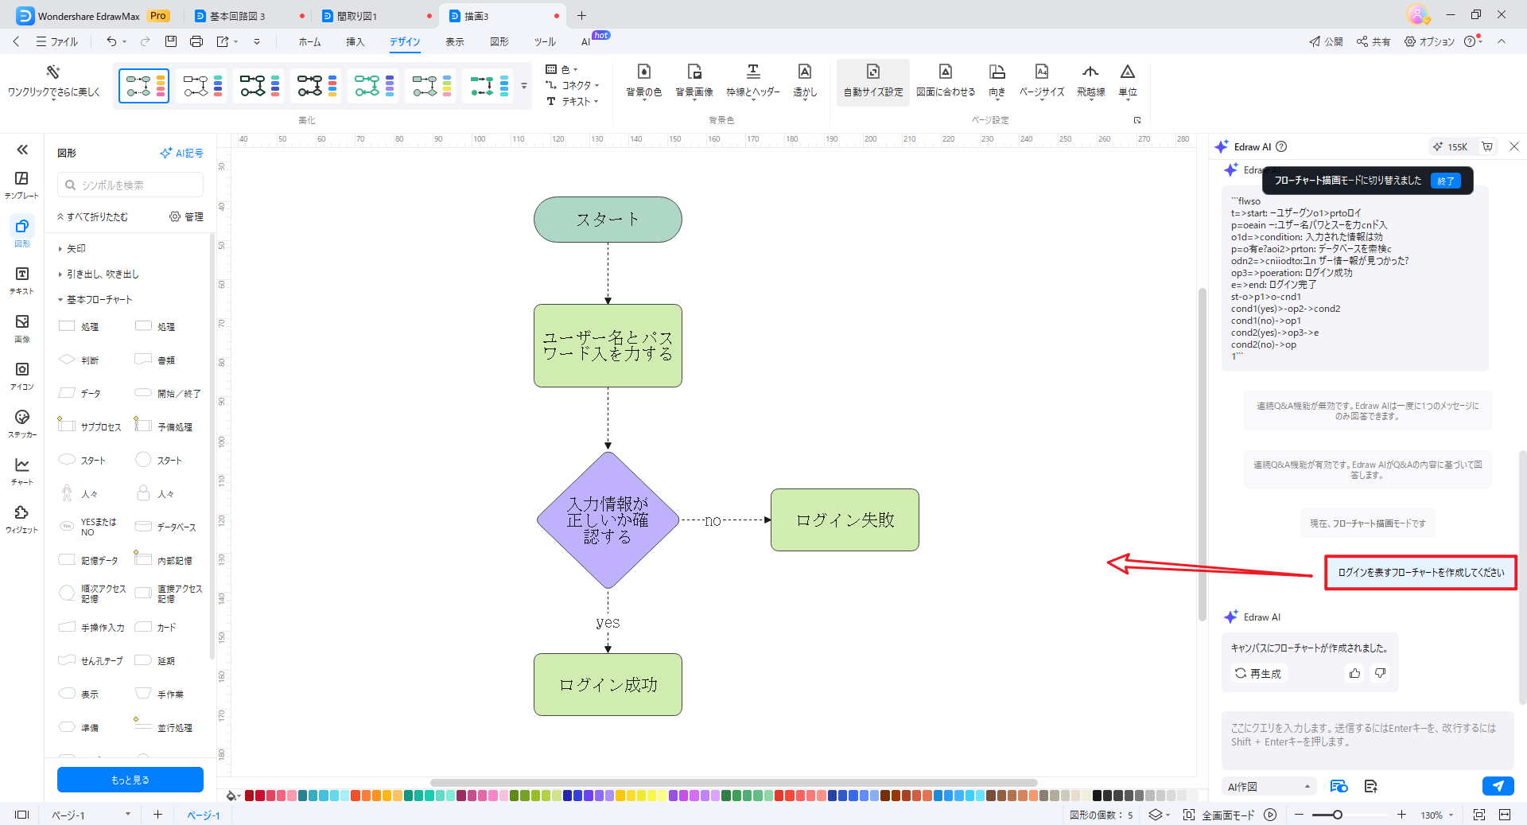This screenshot has width=1527, height=825.
Task: Open the ステッカー sidebar panel
Action: (21, 423)
